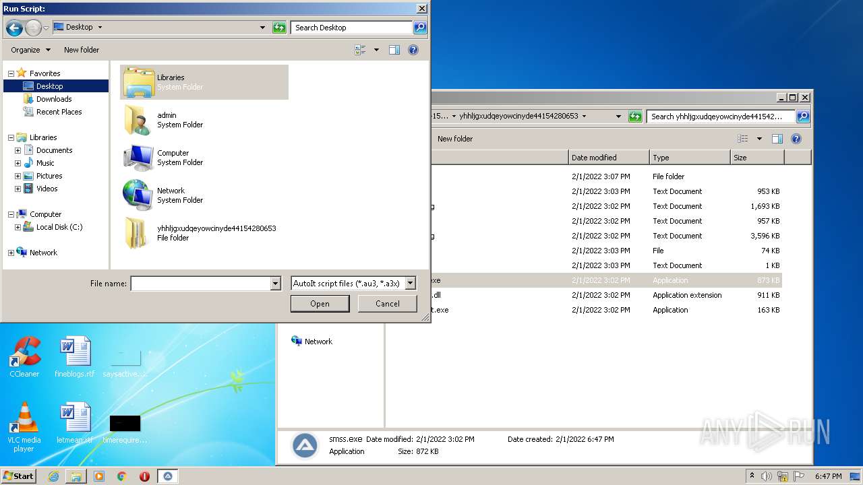Select the admin system folder icon
Viewport: 863px width, 485px height.
point(139,120)
